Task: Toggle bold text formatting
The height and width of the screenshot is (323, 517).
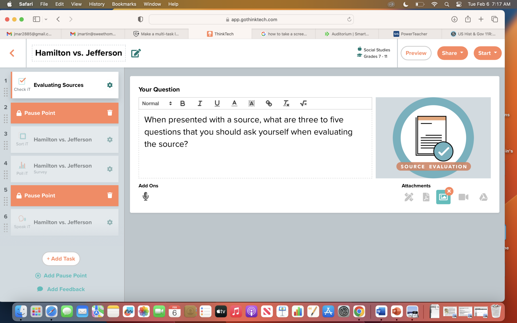Action: (x=183, y=103)
